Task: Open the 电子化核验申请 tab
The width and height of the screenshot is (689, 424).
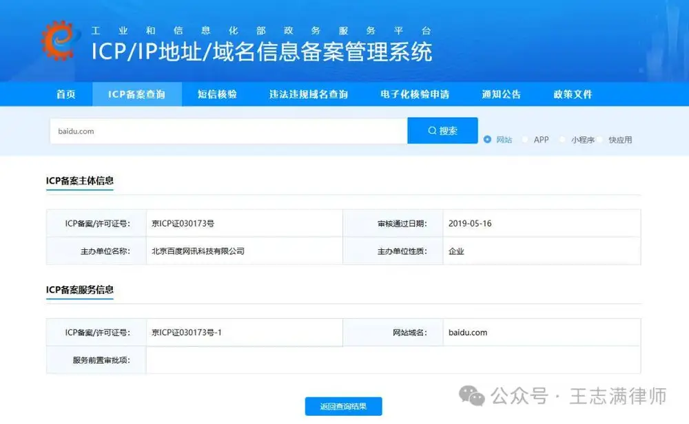Action: pyautogui.click(x=415, y=94)
